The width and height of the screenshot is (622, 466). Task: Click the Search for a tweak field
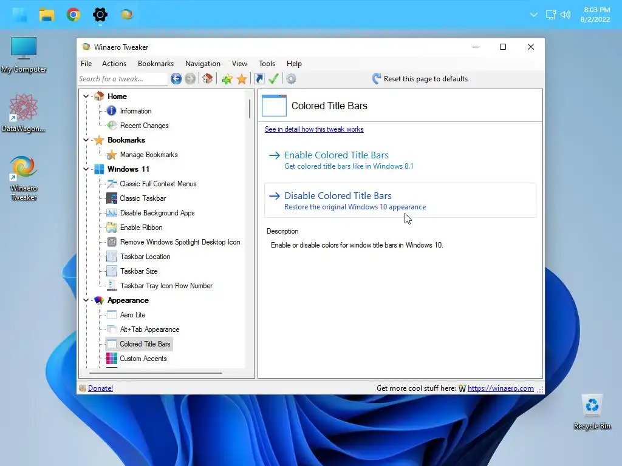click(x=123, y=79)
